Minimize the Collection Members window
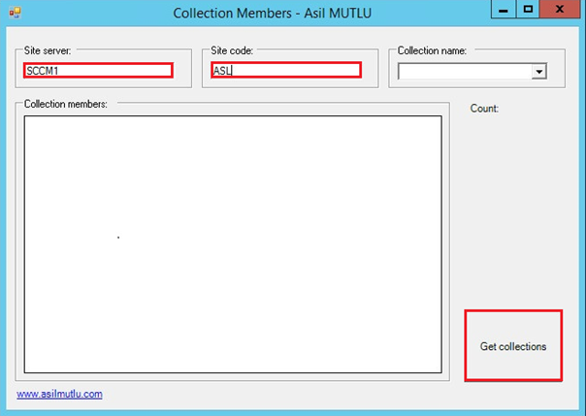This screenshot has height=416, width=586. [504, 10]
